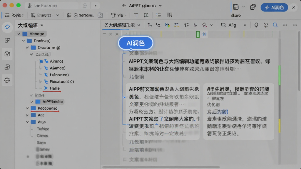301x169 pixels.
Task: Collapse the Poceoaned folder
Action: [x=27, y=108]
